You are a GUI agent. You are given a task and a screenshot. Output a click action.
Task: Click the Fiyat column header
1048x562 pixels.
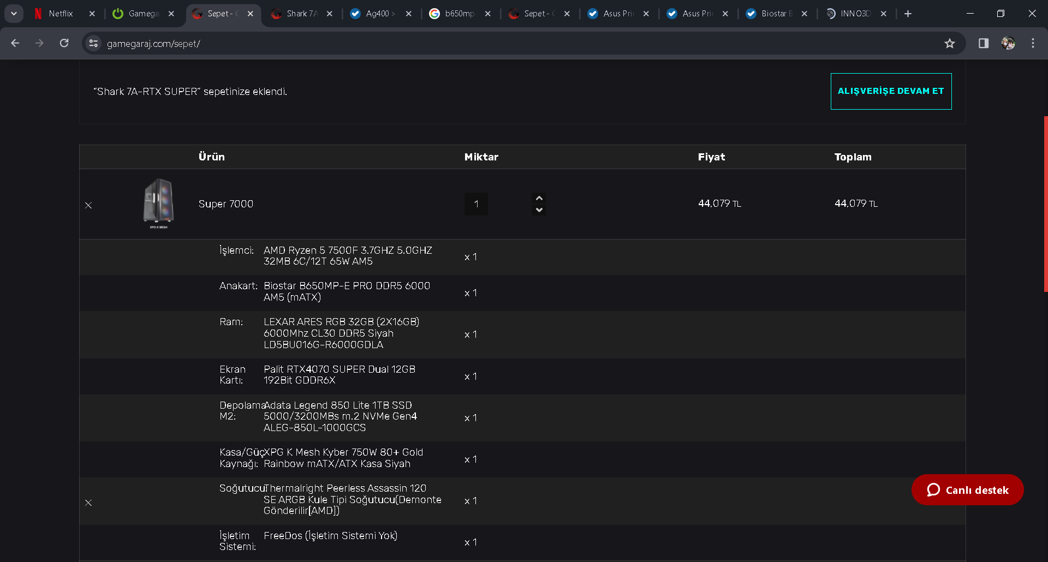point(712,157)
